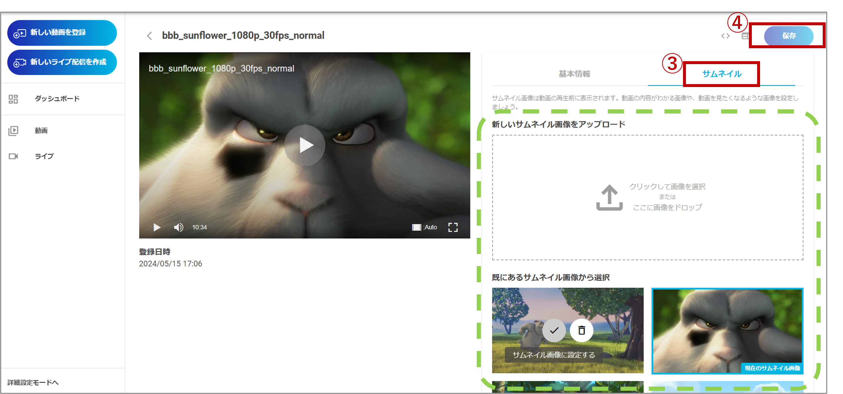Screen dimensions: 843x394
Task: Select the current rabbit face thumbnail
Action: point(727,330)
